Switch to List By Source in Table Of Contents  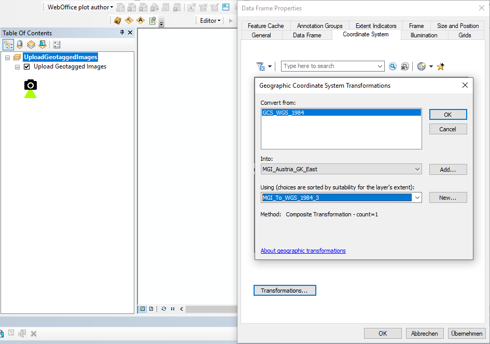(19, 44)
